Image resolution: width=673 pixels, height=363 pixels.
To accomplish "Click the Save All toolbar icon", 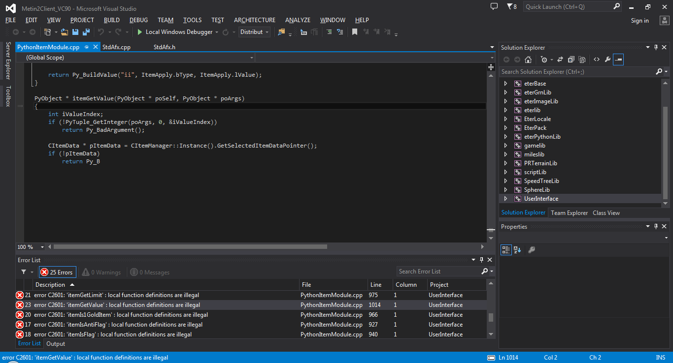I will point(86,32).
